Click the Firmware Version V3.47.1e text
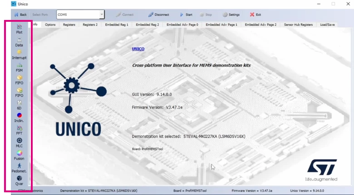Screen dimensions: 354x195 (x=157, y=107)
